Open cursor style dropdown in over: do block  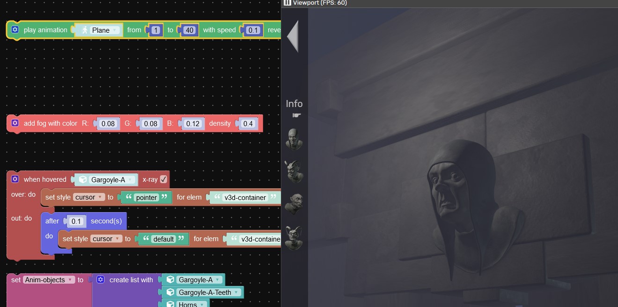[89, 197]
